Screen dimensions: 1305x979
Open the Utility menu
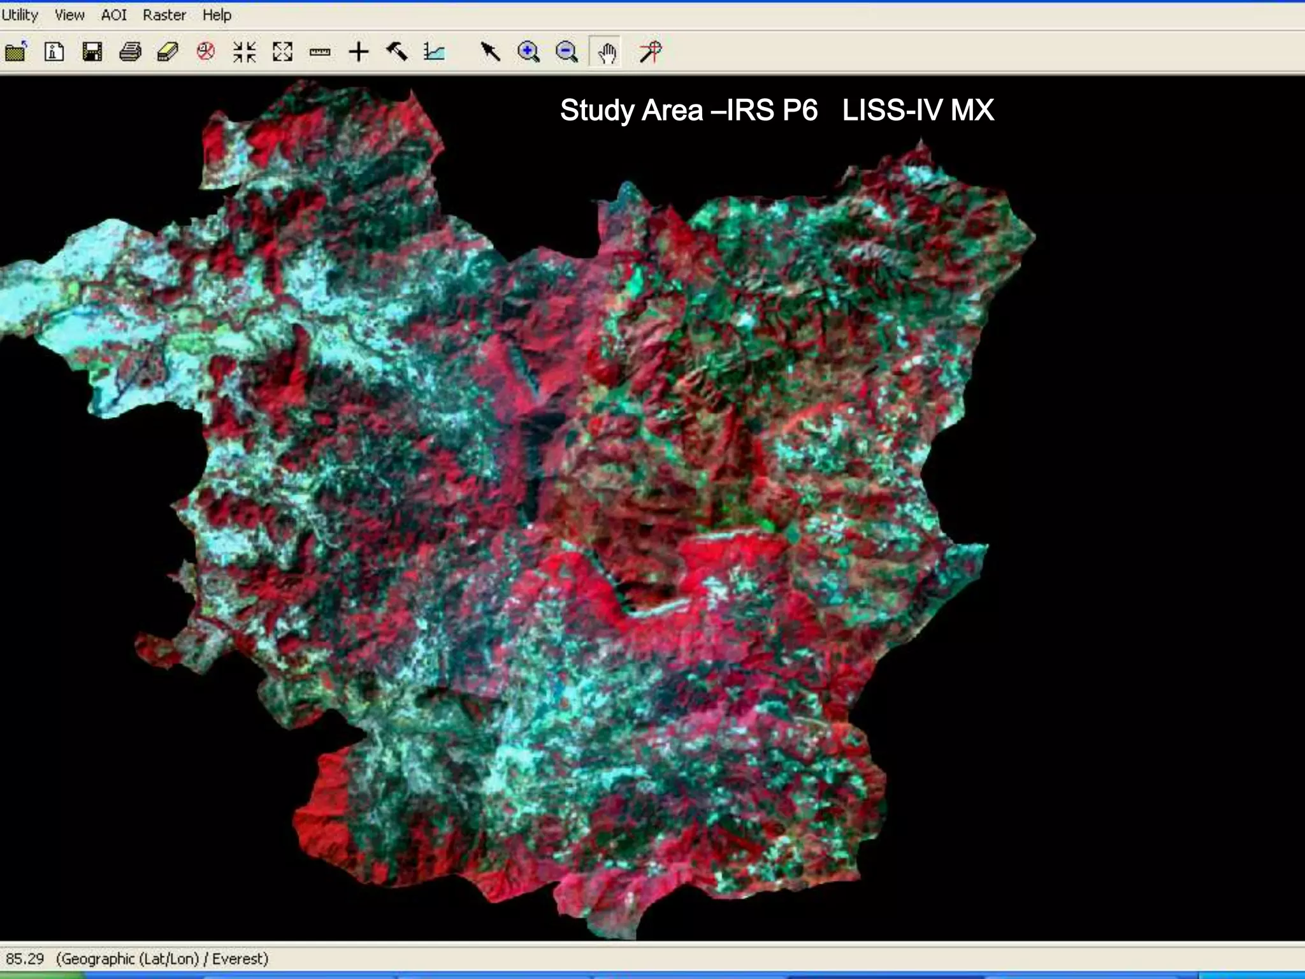click(20, 15)
